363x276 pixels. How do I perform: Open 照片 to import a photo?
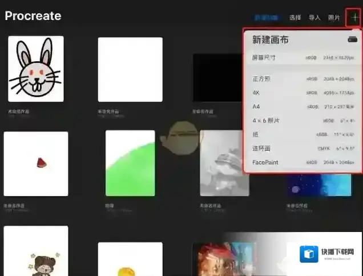334,18
